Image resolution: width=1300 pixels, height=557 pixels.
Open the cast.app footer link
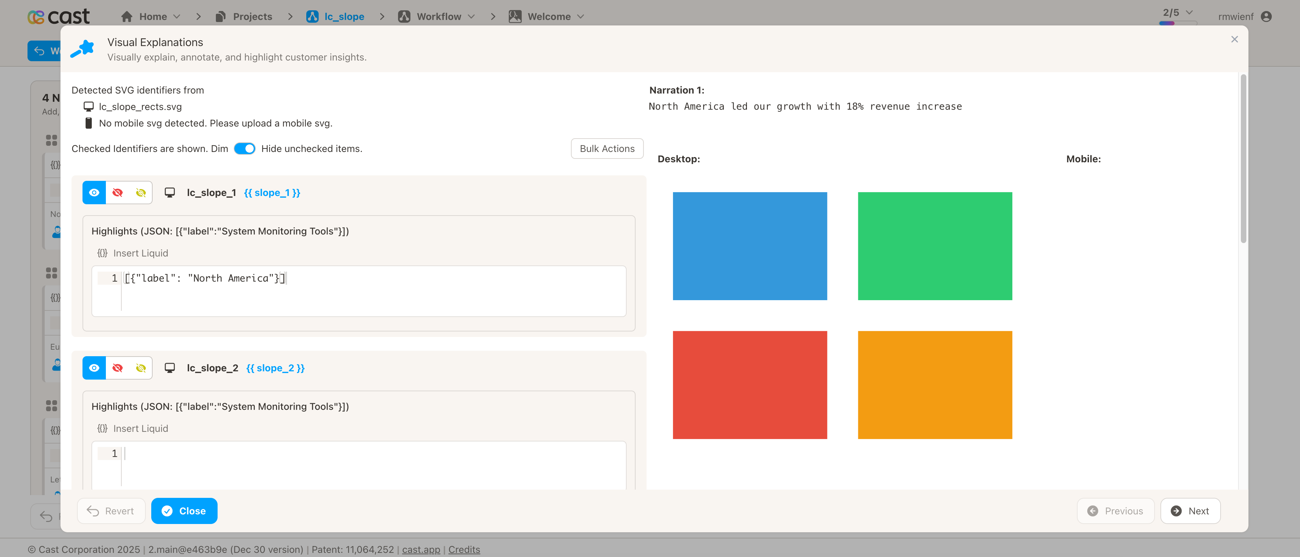click(x=421, y=549)
